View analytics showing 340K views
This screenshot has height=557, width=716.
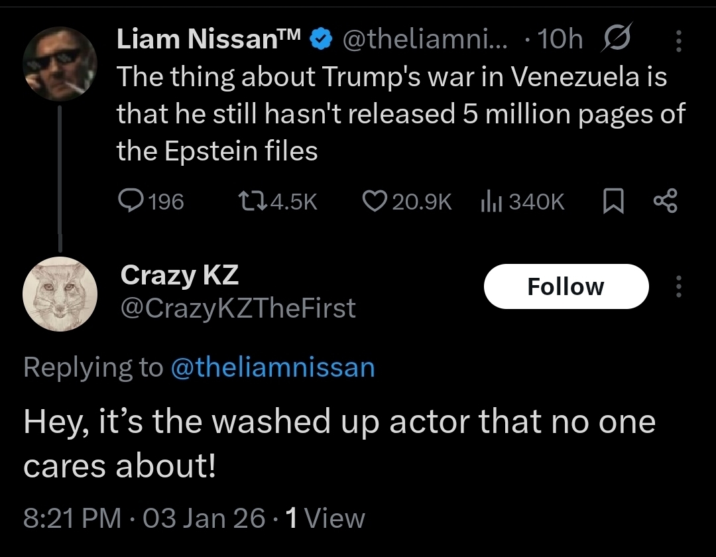489,201
